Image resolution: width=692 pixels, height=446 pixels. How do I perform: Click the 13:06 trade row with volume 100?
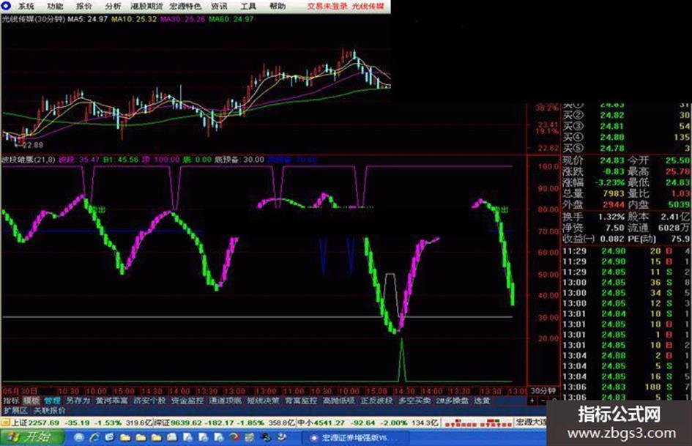click(x=626, y=387)
